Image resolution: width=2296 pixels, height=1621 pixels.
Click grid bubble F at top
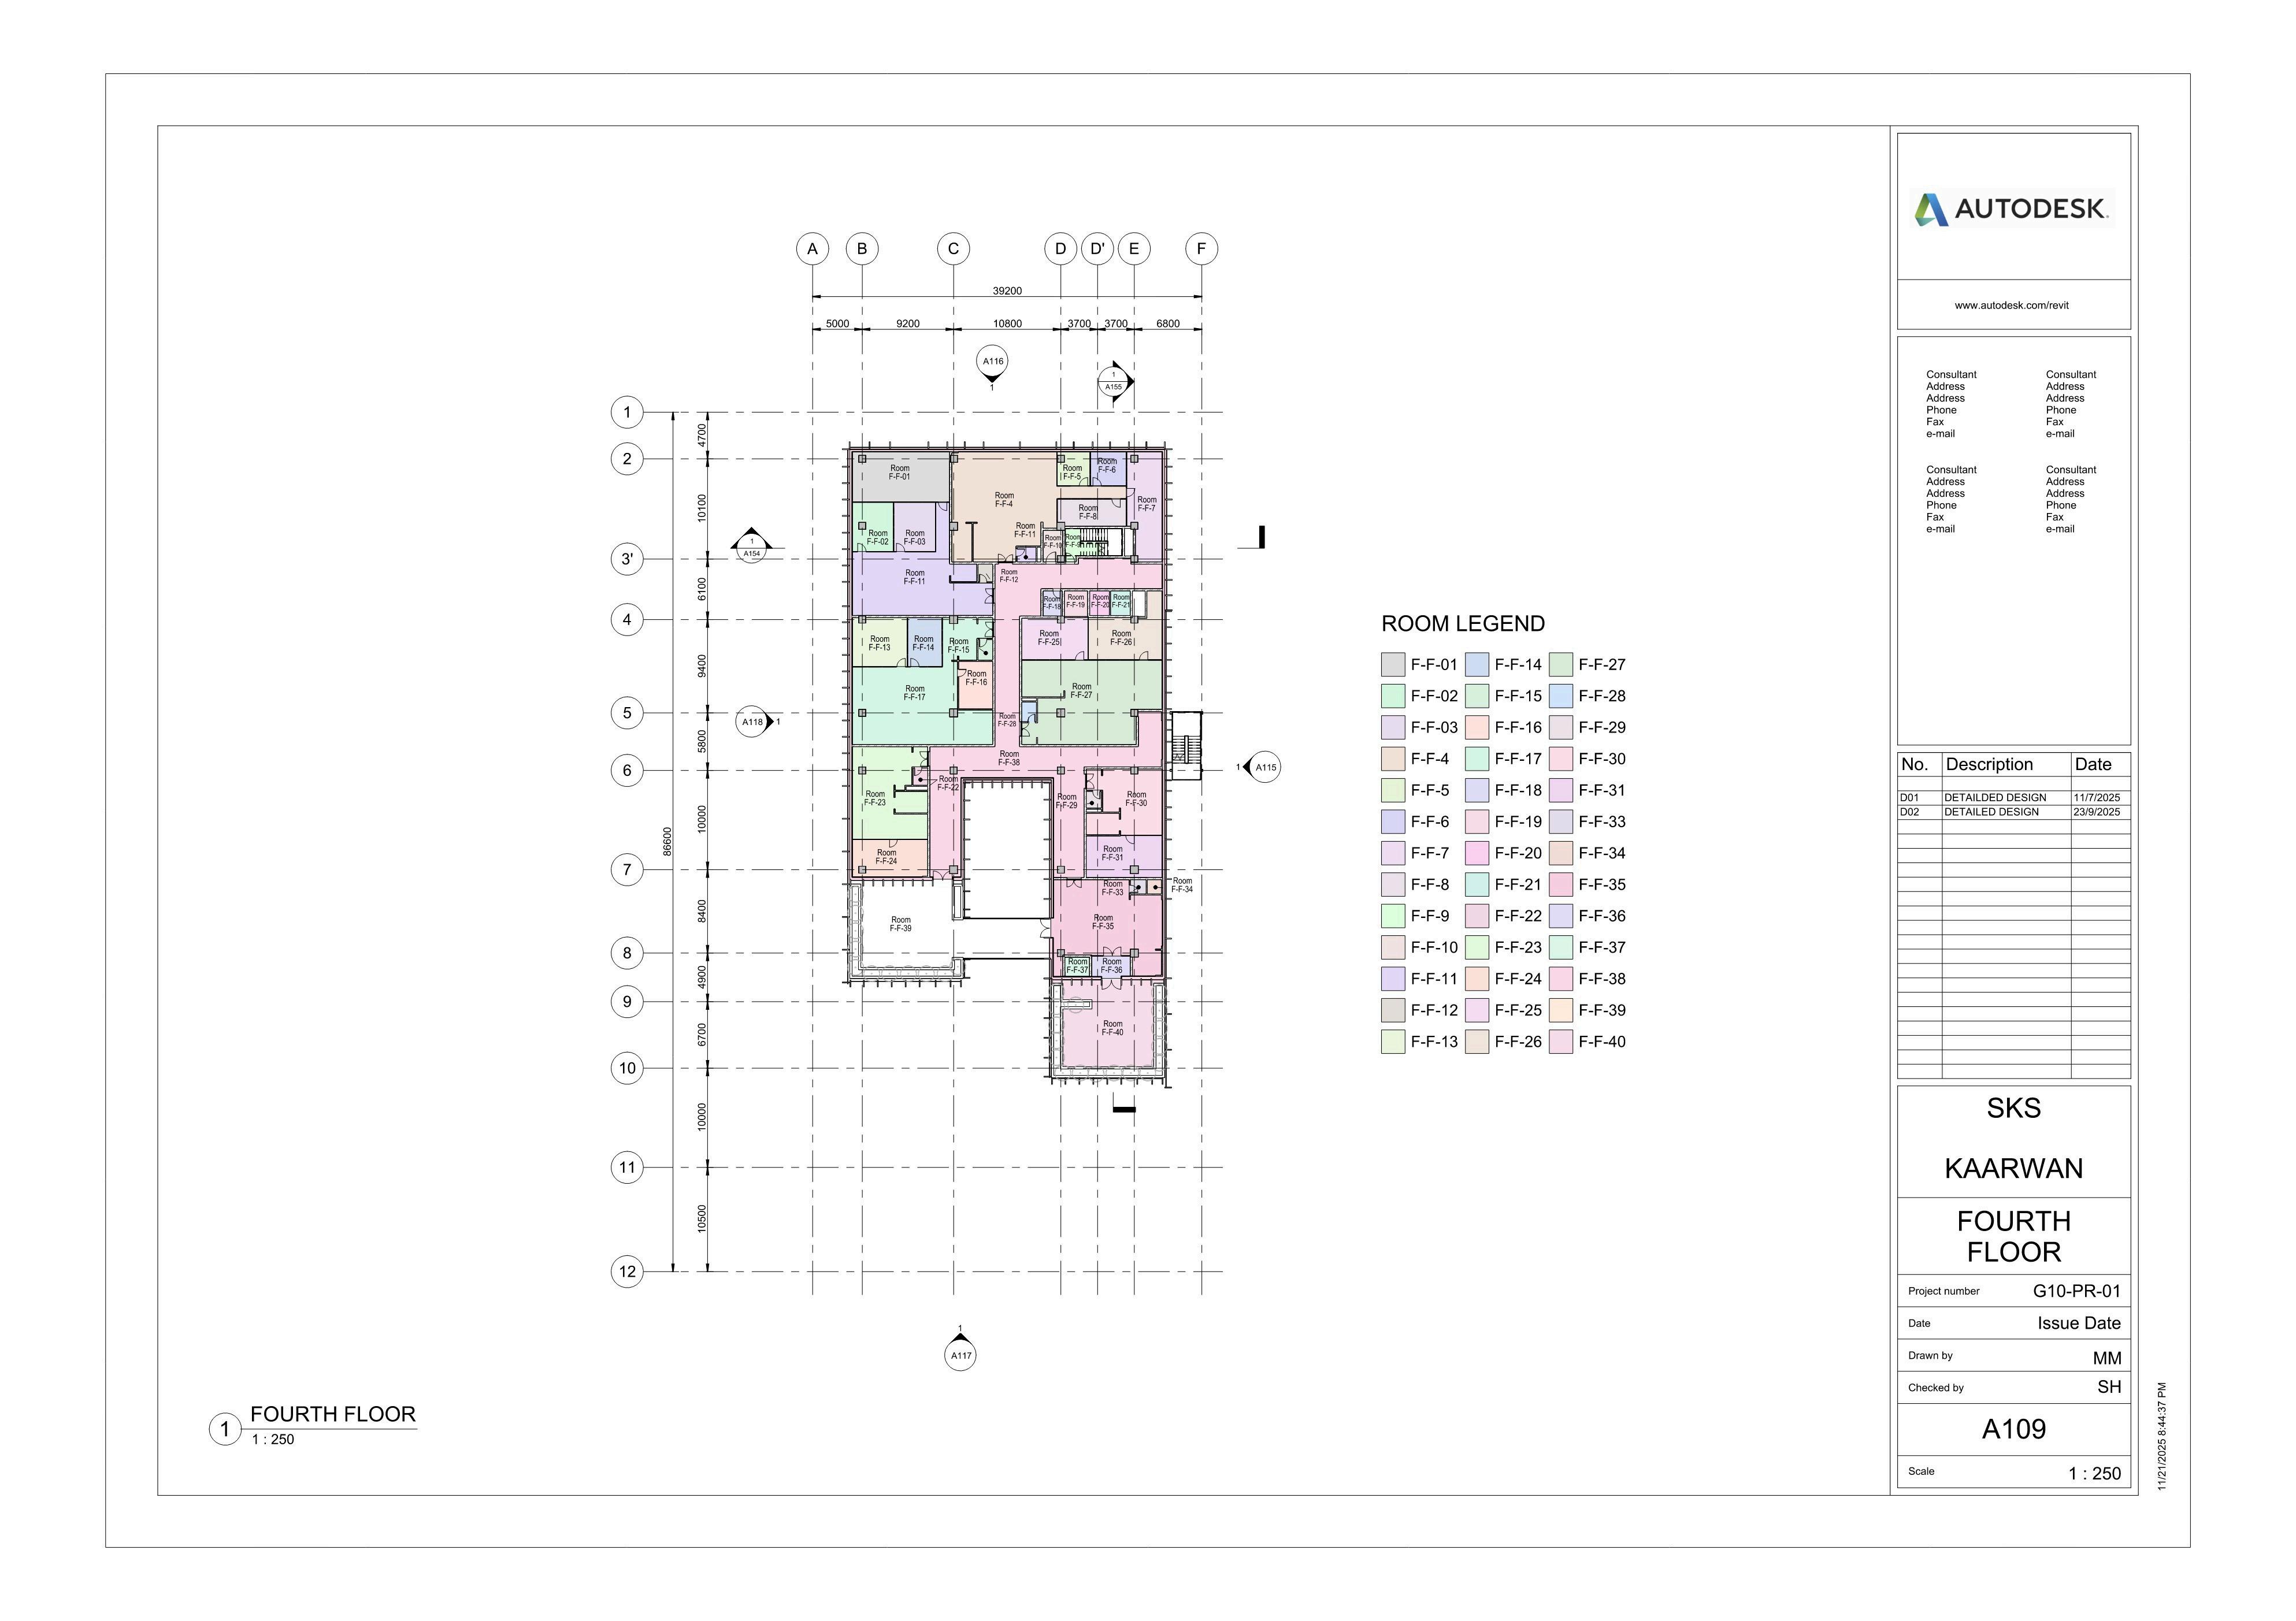click(x=1201, y=249)
